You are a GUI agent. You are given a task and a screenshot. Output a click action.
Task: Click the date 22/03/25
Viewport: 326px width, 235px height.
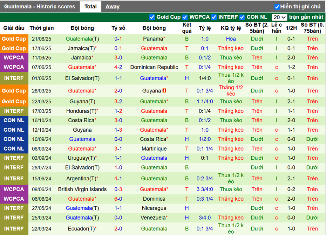[42, 102]
